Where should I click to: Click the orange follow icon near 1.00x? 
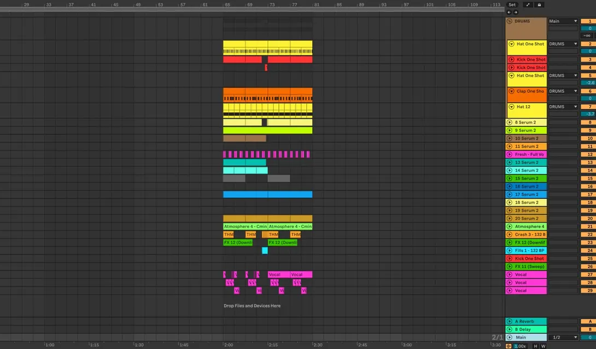[509, 346]
